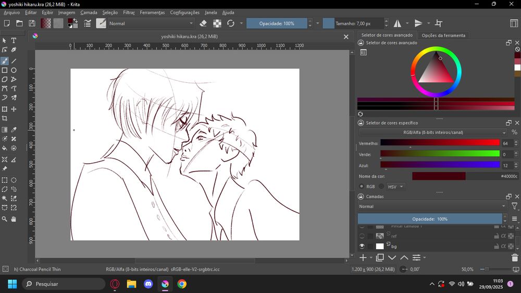Show the ref layer via eye icon
Viewport: 521px width, 293px height.
(x=362, y=236)
